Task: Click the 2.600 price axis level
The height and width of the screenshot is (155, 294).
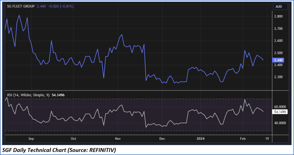Action: click(278, 41)
